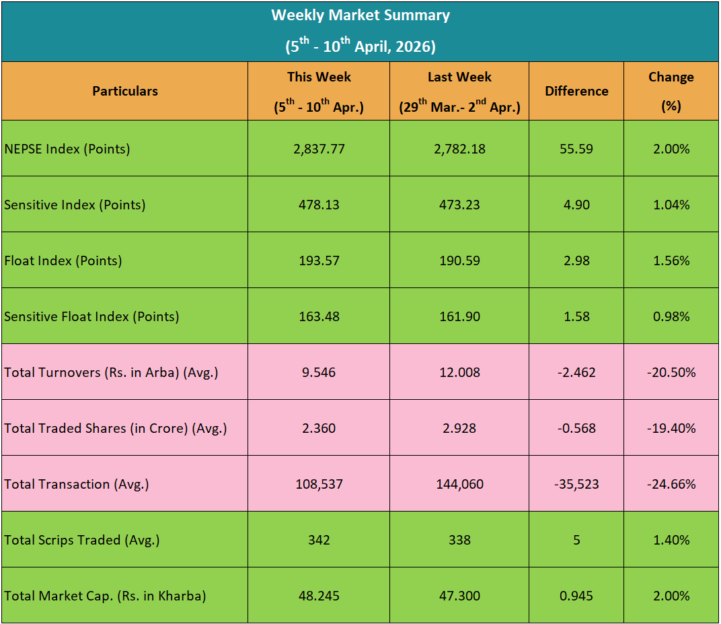Select NEPSE value 2,837.77
Viewport: 721px width, 624px height.
[319, 149]
